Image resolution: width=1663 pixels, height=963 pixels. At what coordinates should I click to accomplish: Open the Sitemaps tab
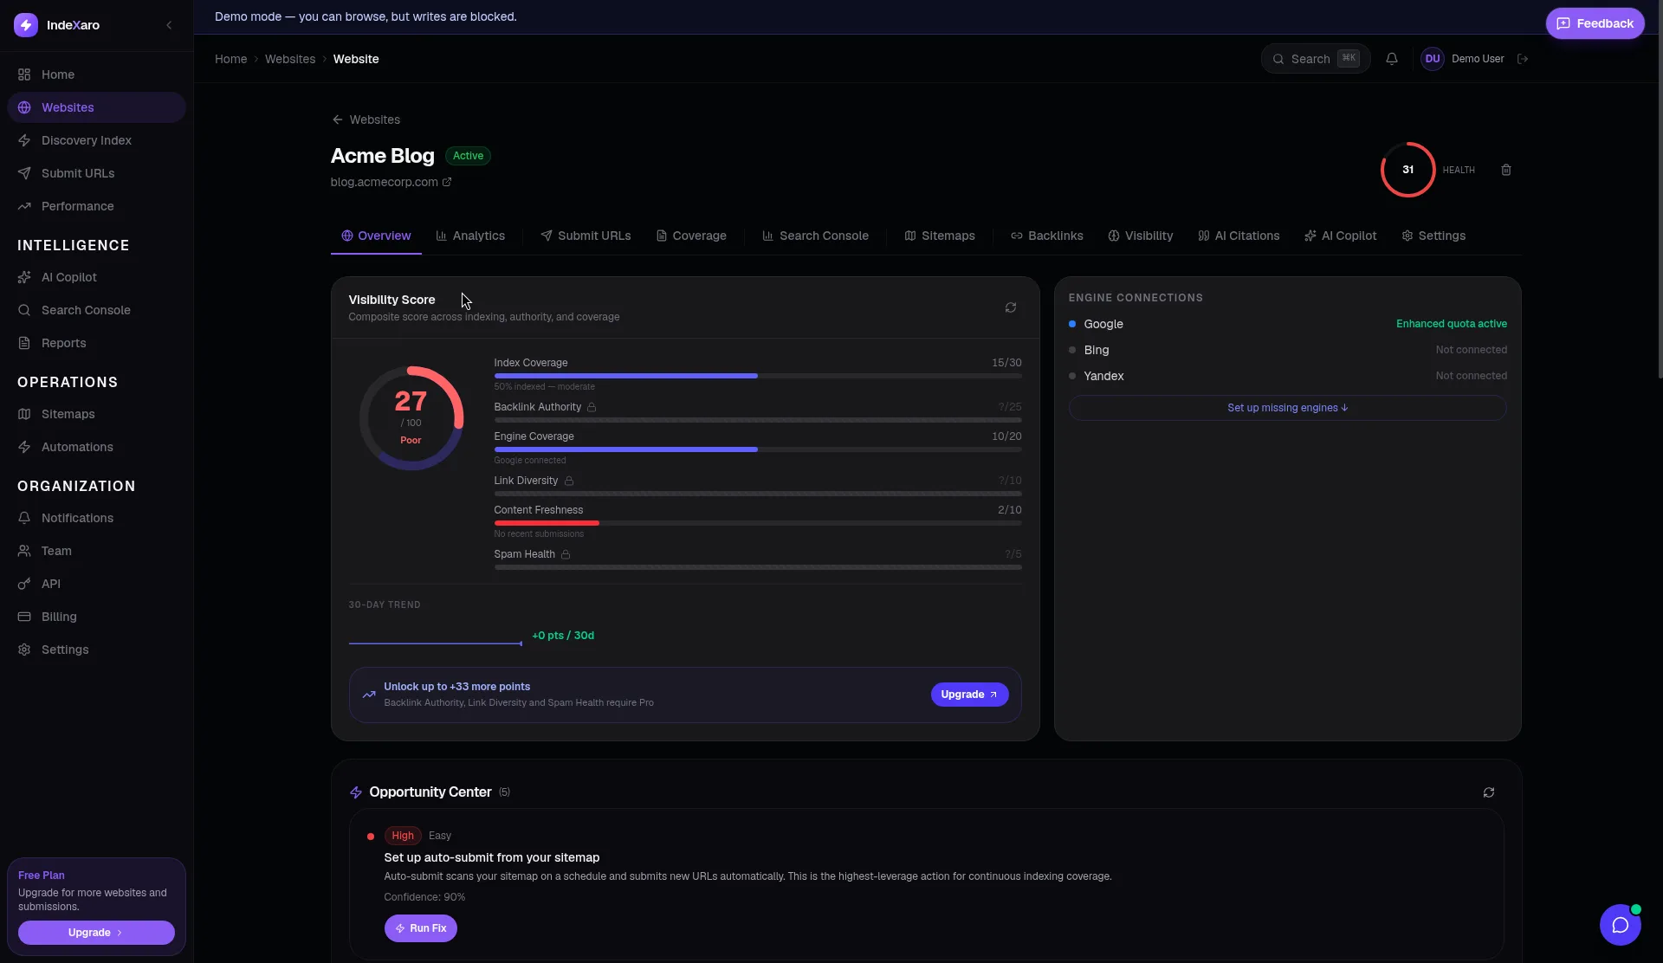(940, 236)
